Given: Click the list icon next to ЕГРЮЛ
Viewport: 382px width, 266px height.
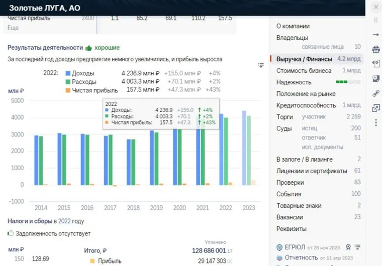Looking at the screenshot, I should [357, 247].
